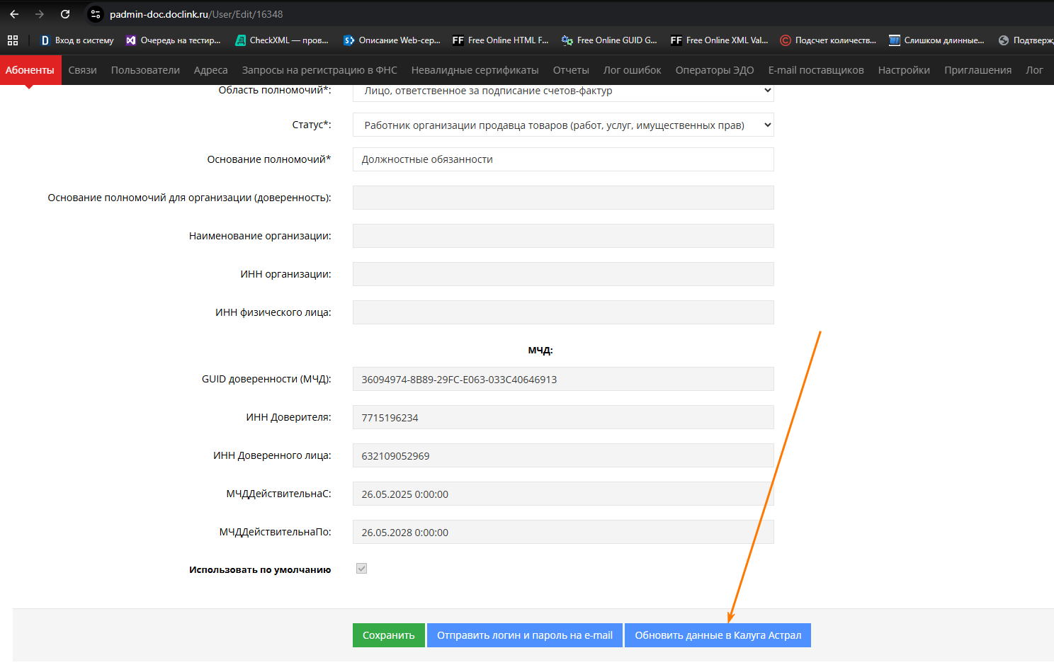Open the Настройки section
This screenshot has width=1054, height=665.
pos(904,70)
